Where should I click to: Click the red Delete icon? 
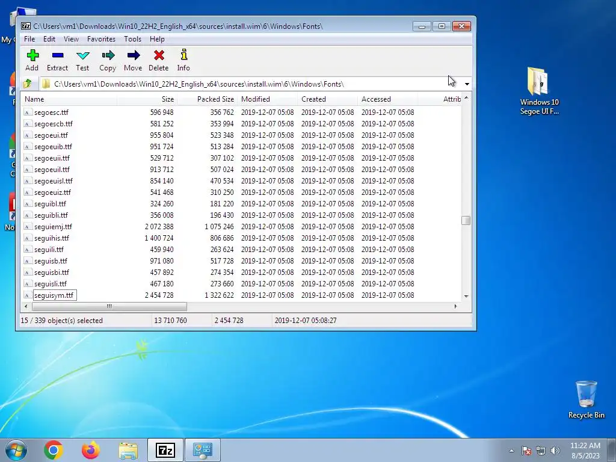(x=159, y=55)
